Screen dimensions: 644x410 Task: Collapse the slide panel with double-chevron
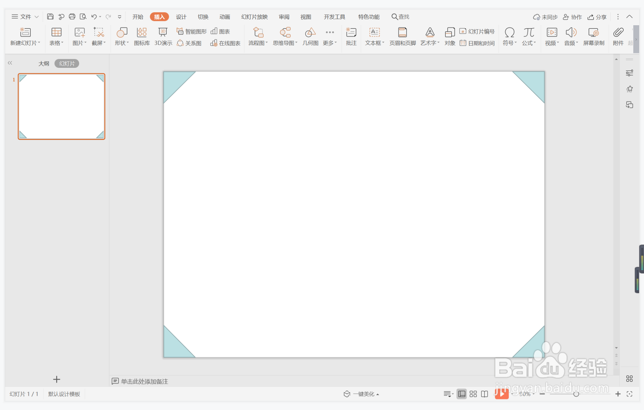click(x=10, y=63)
